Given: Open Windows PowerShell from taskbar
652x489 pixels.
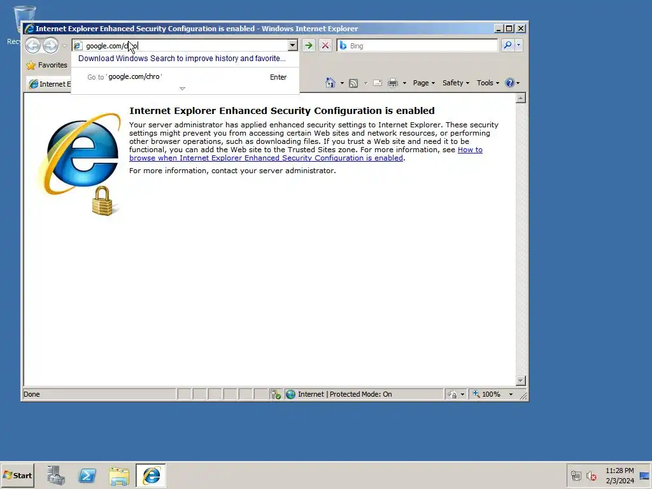Looking at the screenshot, I should click(87, 476).
